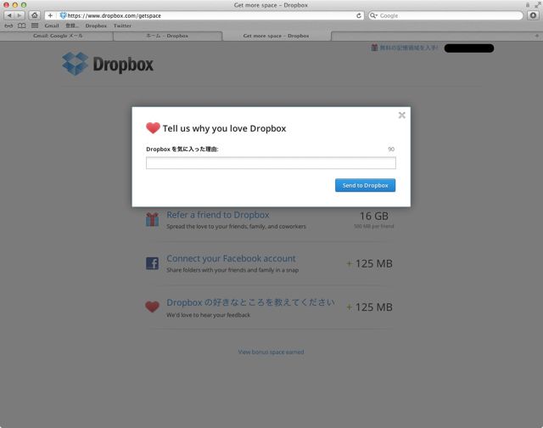Go forward with the browser forward arrow

(x=20, y=15)
